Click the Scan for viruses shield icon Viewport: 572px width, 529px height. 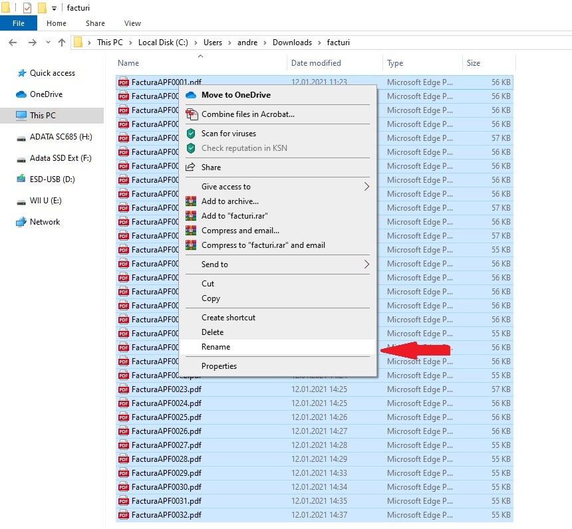(x=192, y=134)
